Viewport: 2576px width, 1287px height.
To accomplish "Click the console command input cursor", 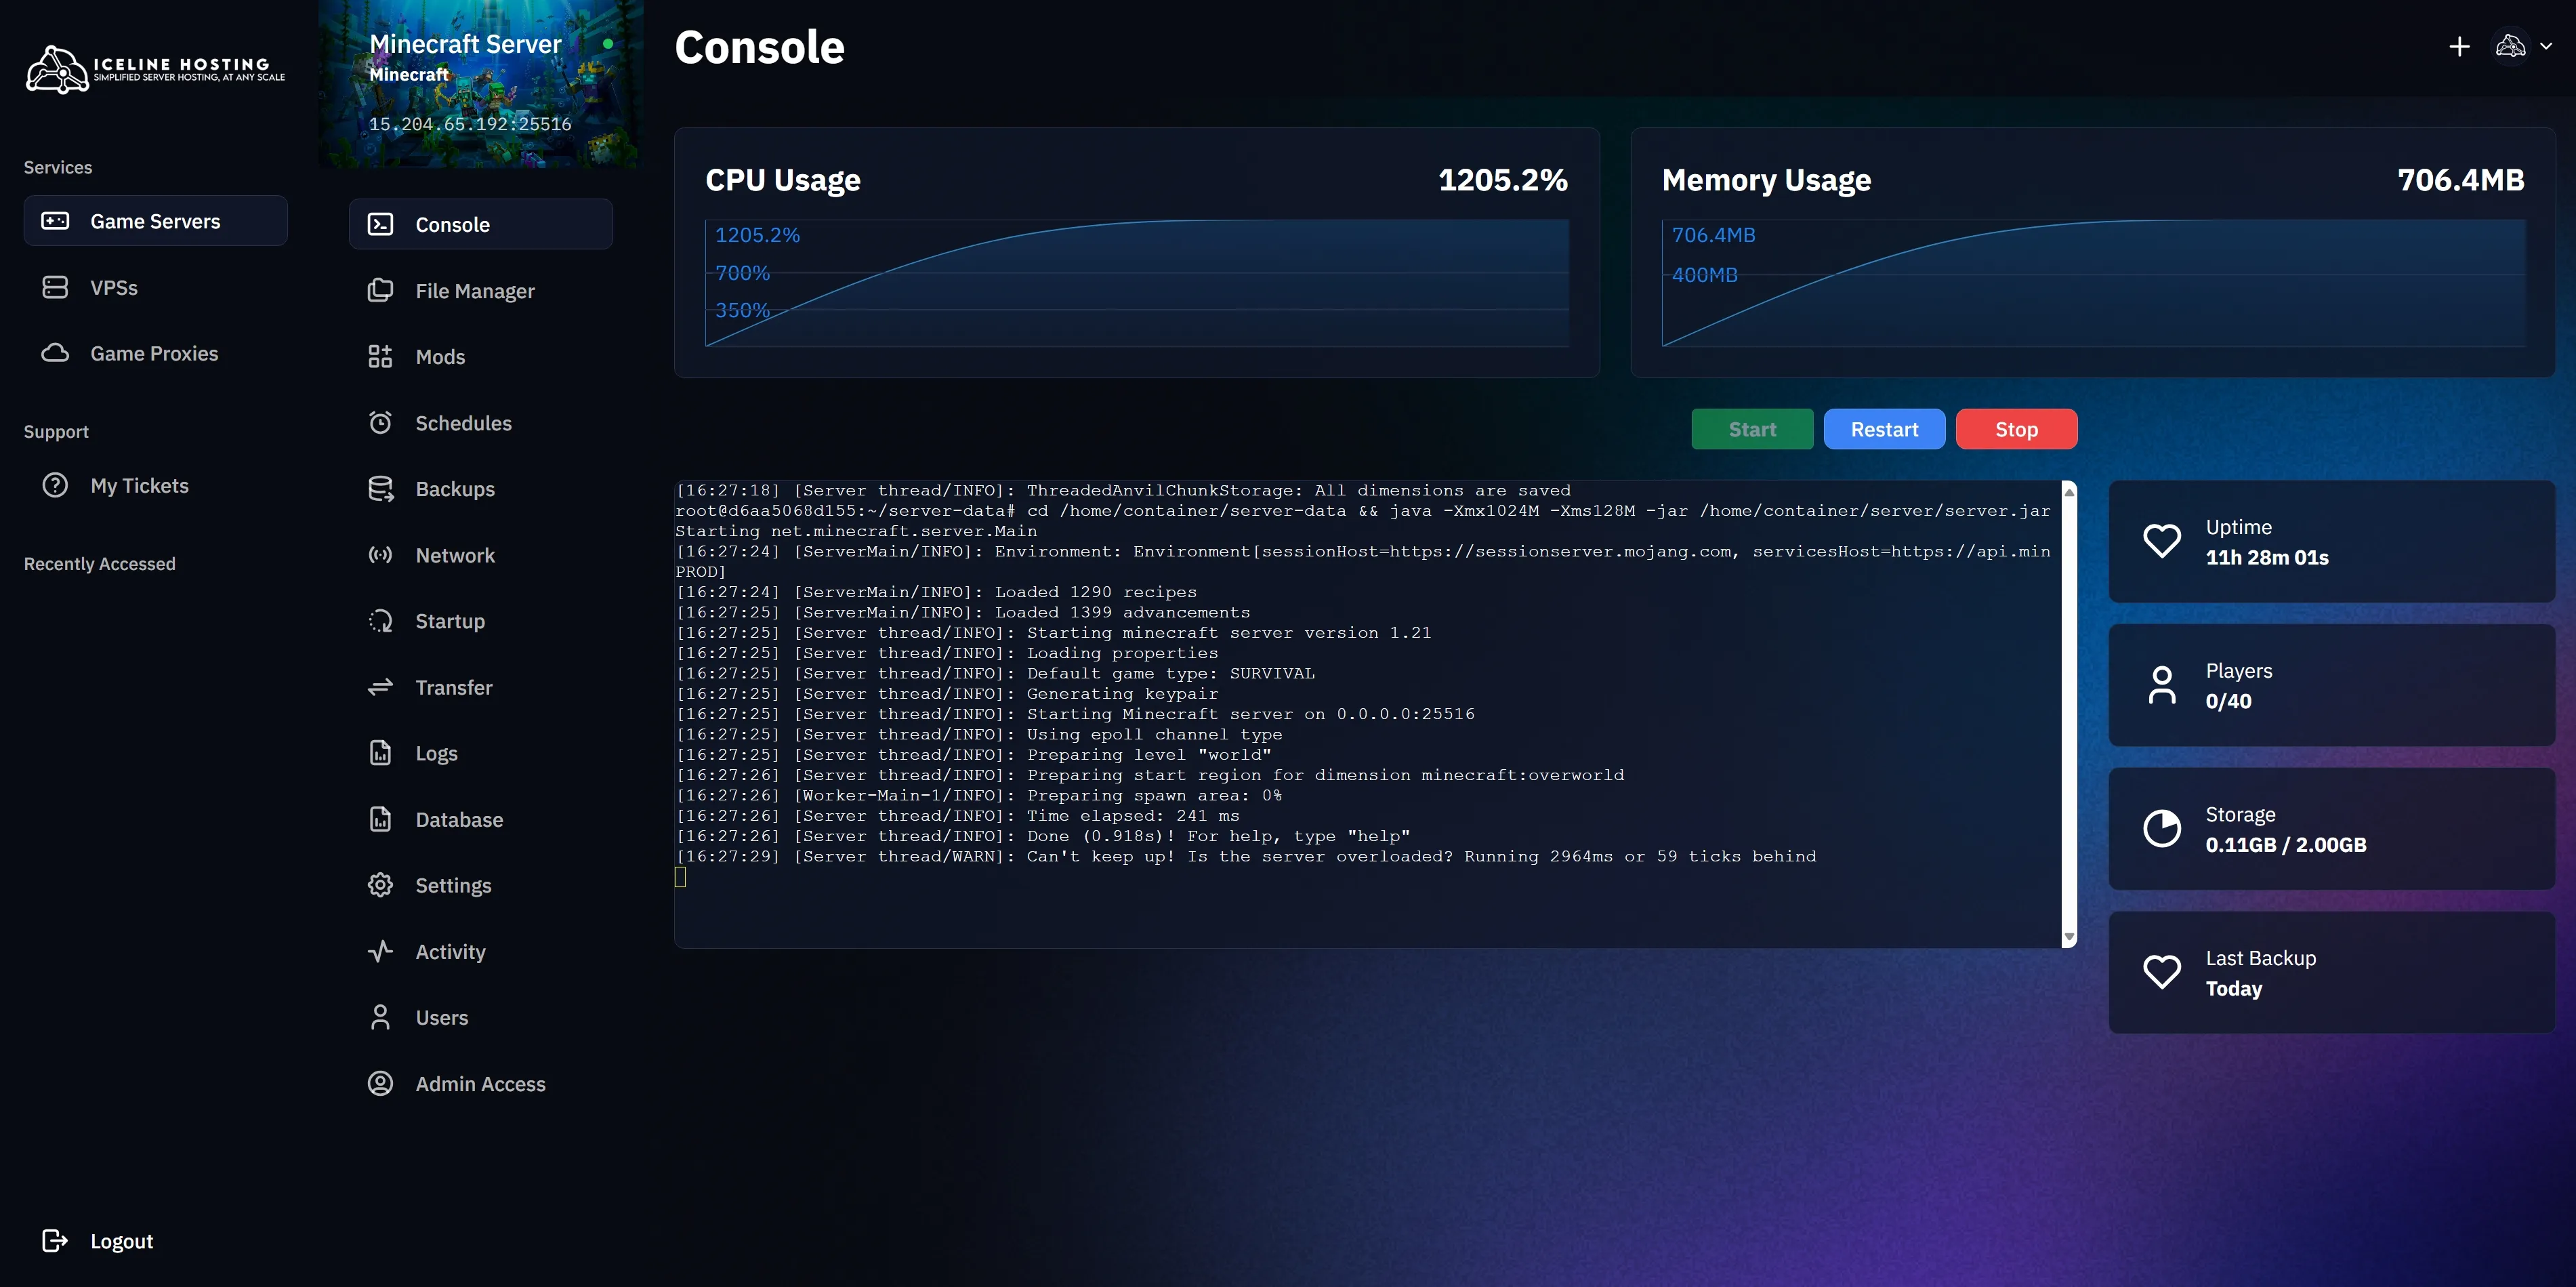I will point(680,877).
